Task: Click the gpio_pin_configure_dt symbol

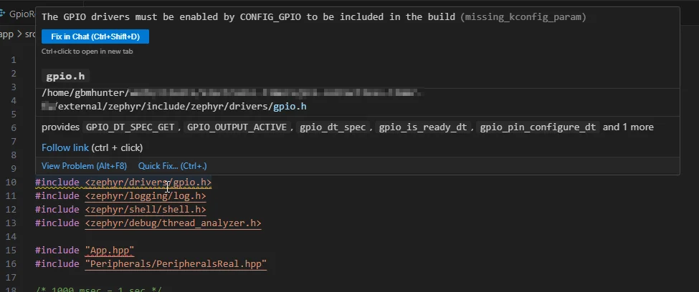Action: pos(538,127)
